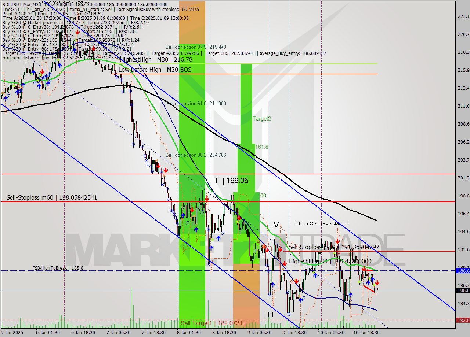Click the '7 Jan 06:30' time axis label

[x=118, y=333]
